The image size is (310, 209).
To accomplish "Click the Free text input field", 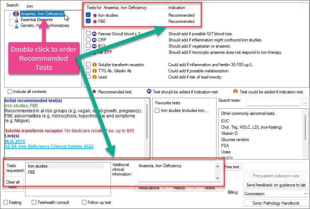I will tap(275, 166).
